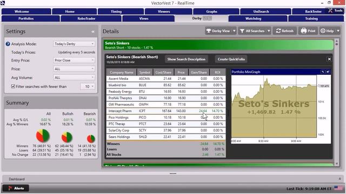Select the SolarCity Corp row
Viewport: 346px width, 194px height.
pyautogui.click(x=166, y=130)
